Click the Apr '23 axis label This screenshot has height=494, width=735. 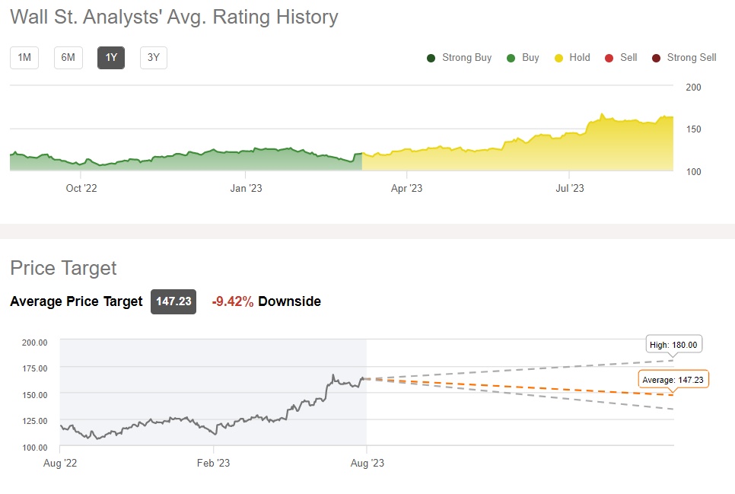point(406,188)
